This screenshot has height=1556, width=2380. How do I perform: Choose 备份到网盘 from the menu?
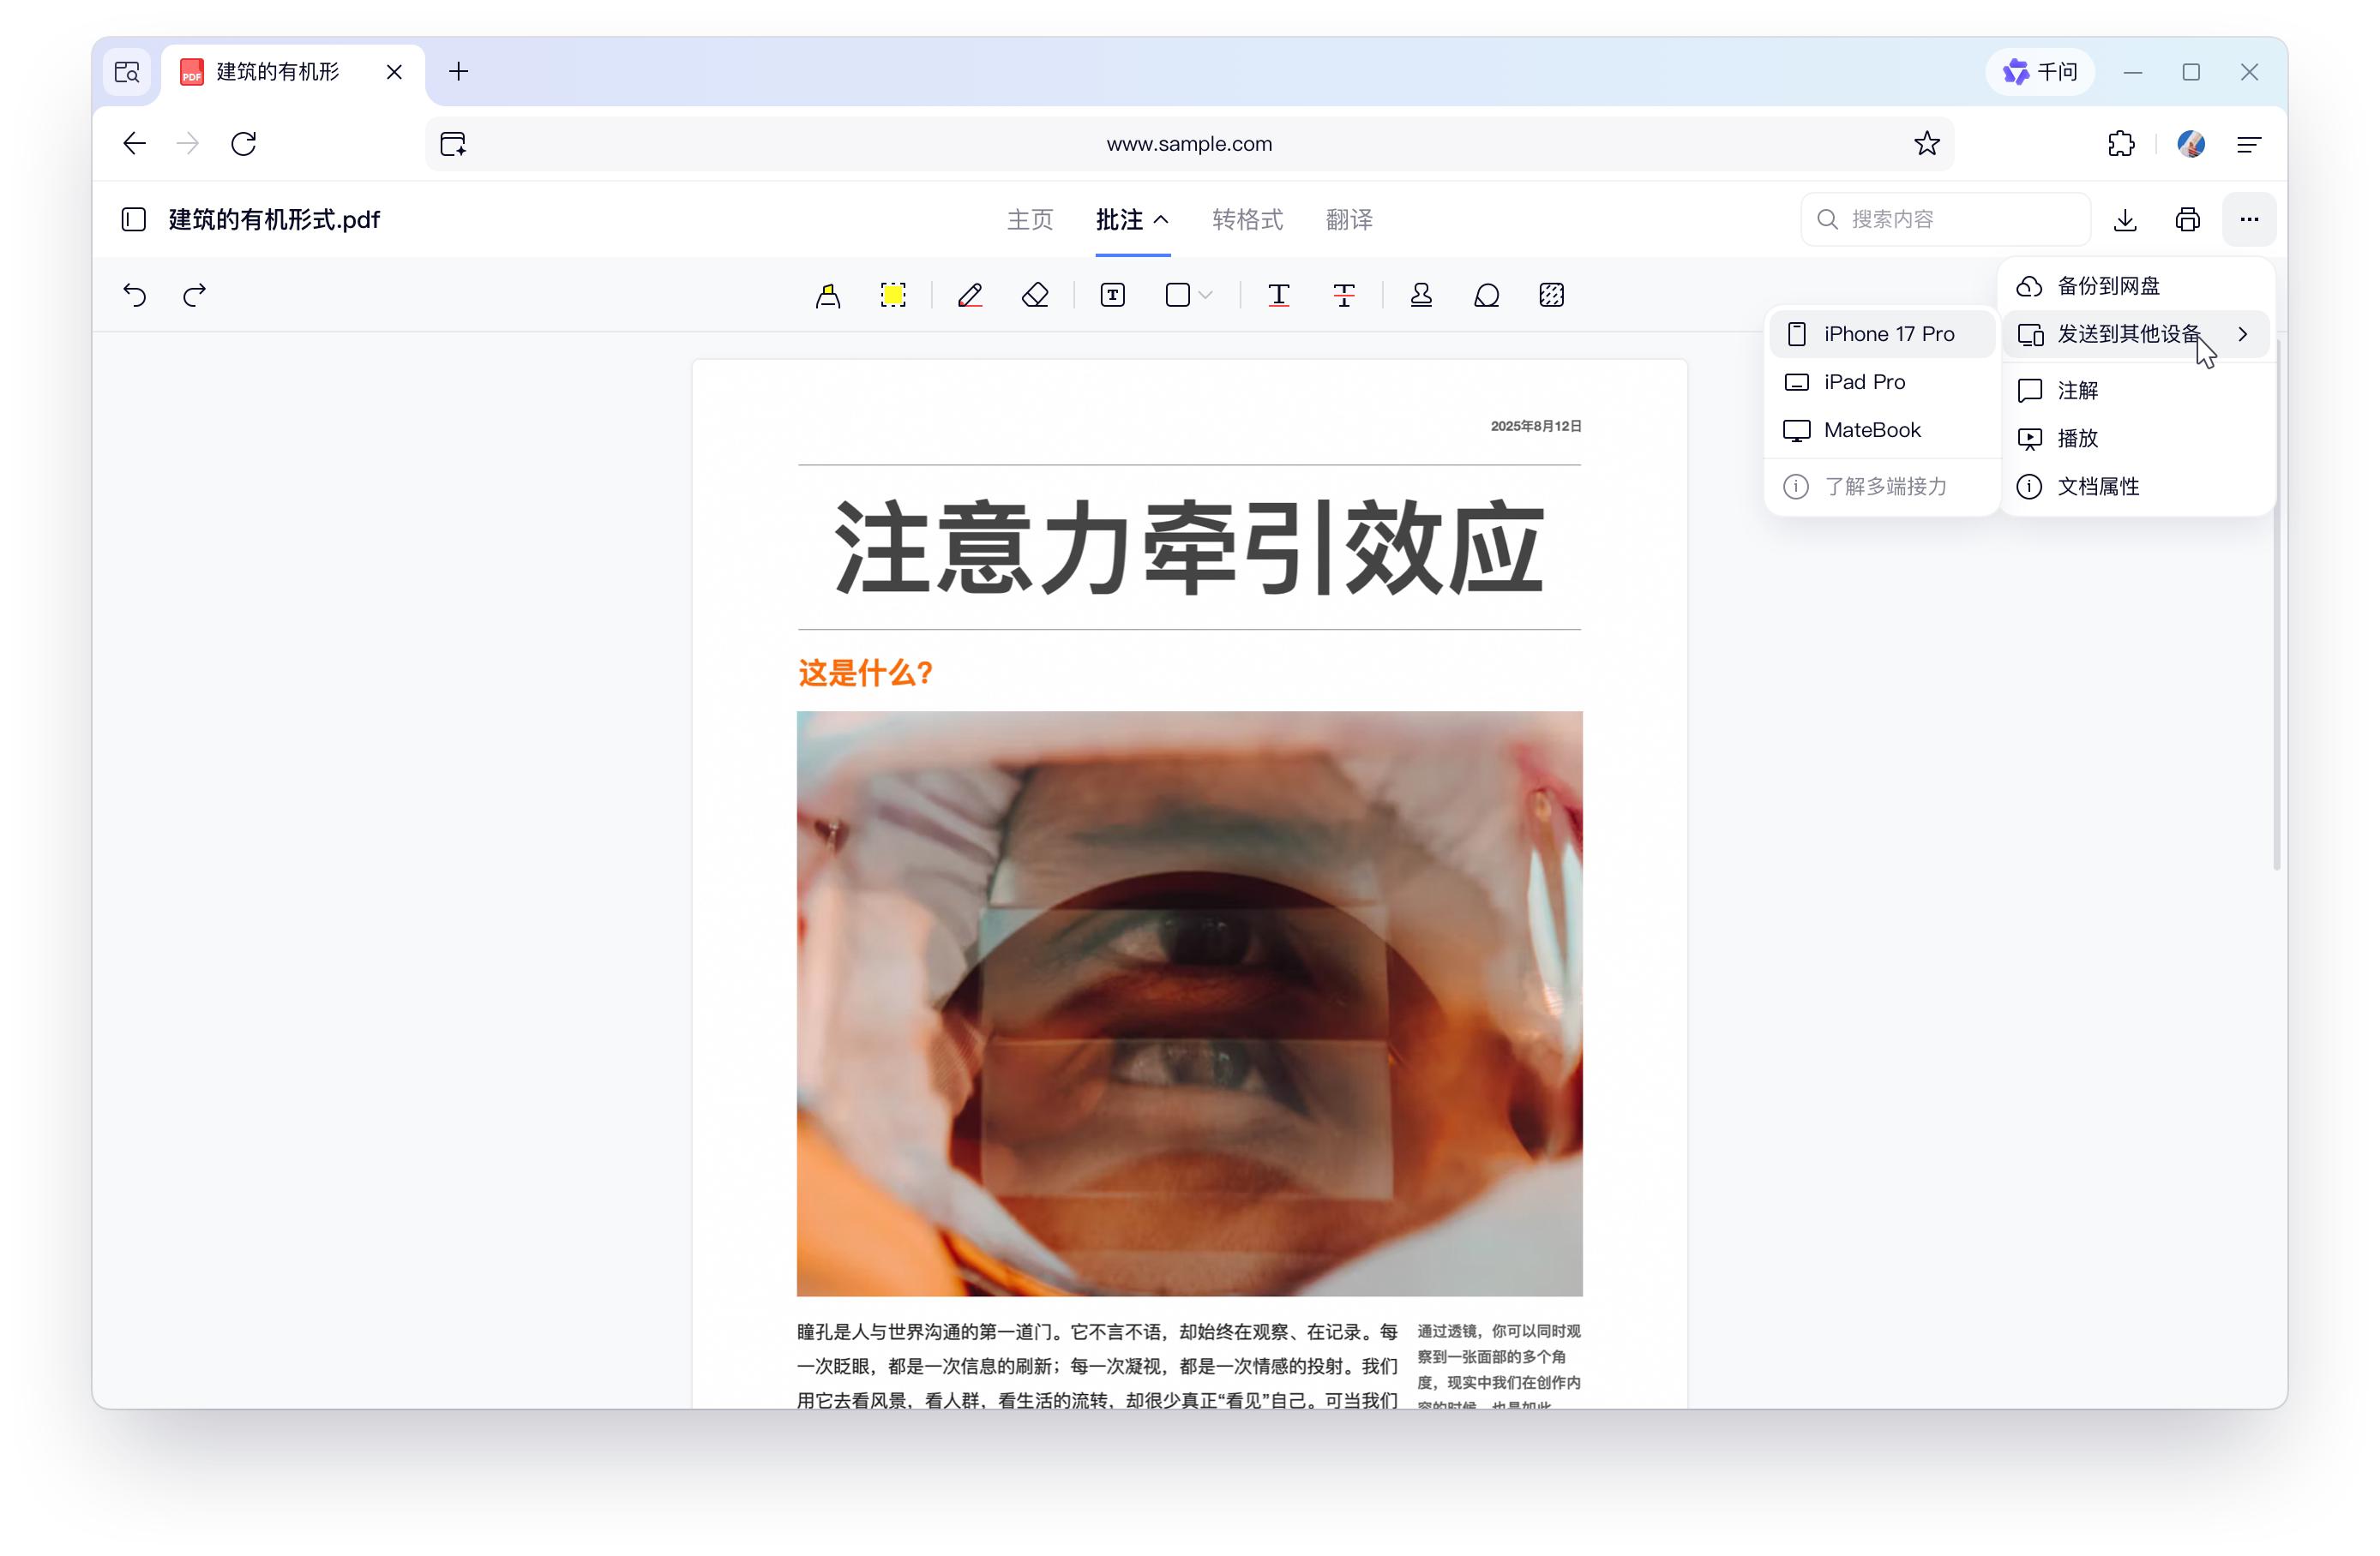click(x=2136, y=286)
